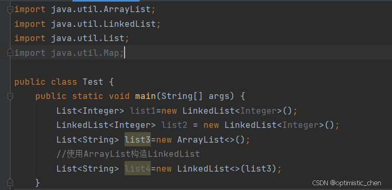
Task: Click the unused Map import text
Action: (x=69, y=53)
